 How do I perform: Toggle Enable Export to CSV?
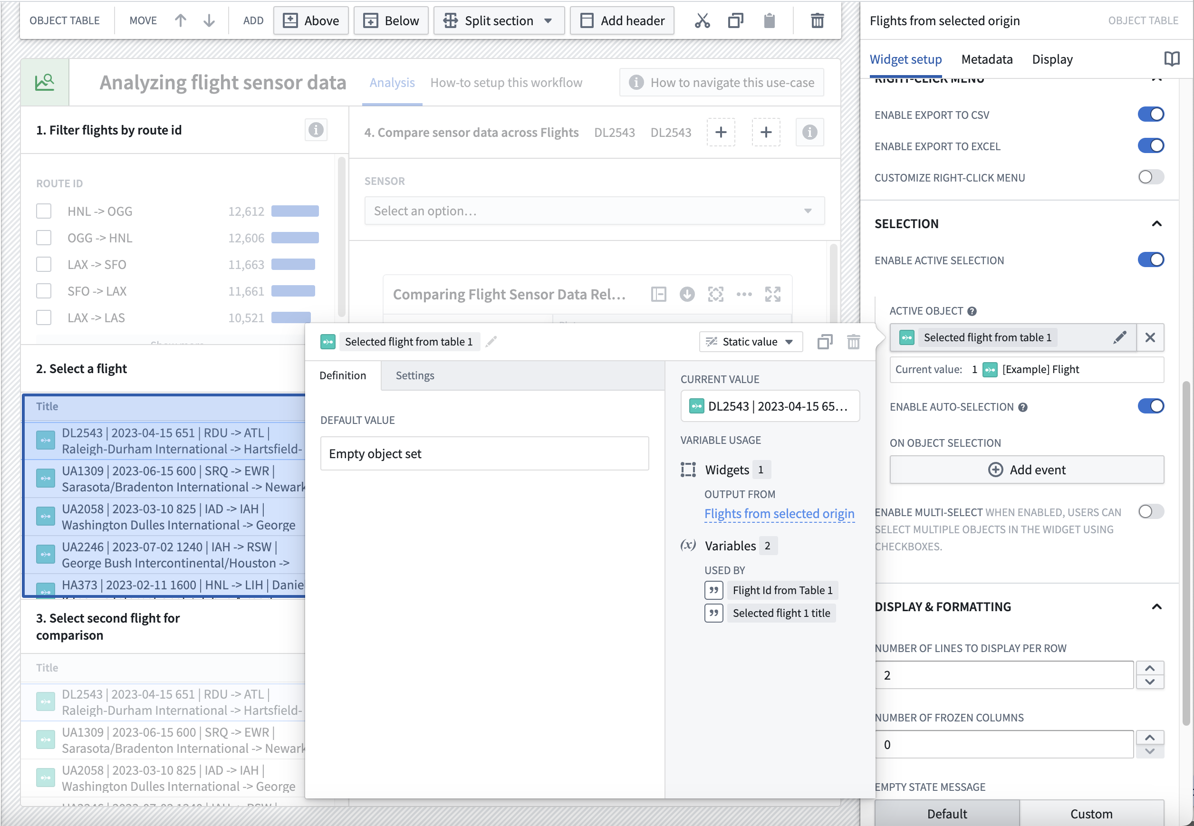pos(1151,115)
